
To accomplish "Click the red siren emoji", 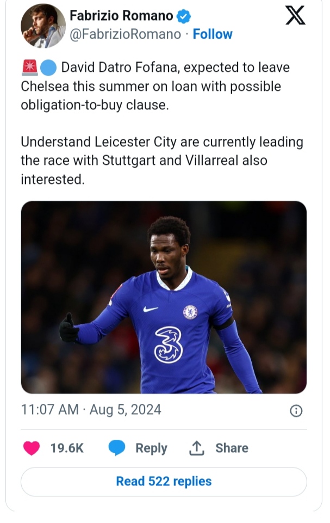I will (29, 68).
